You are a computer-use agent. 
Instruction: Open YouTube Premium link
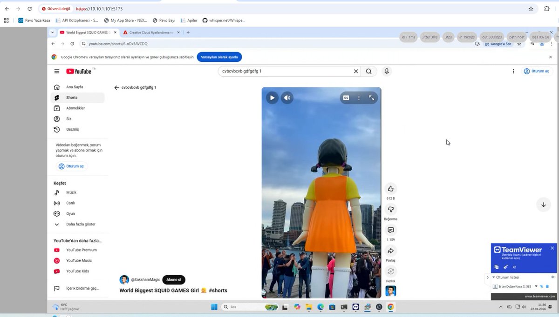(x=77, y=250)
